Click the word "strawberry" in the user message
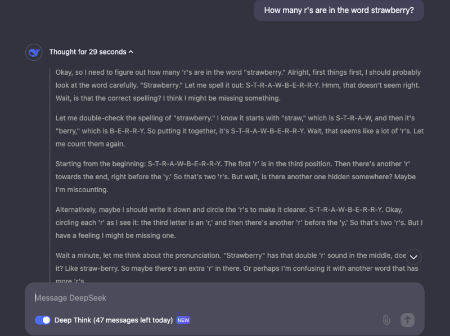 (390, 10)
